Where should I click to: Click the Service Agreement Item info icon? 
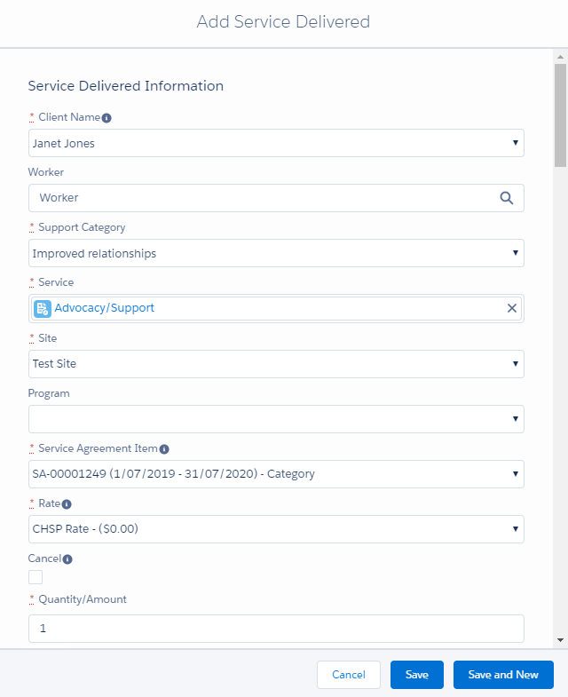[164, 449]
